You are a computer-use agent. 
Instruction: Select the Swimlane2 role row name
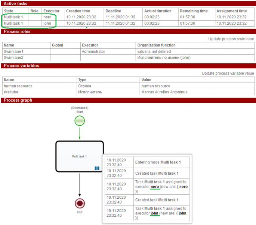pos(13,57)
